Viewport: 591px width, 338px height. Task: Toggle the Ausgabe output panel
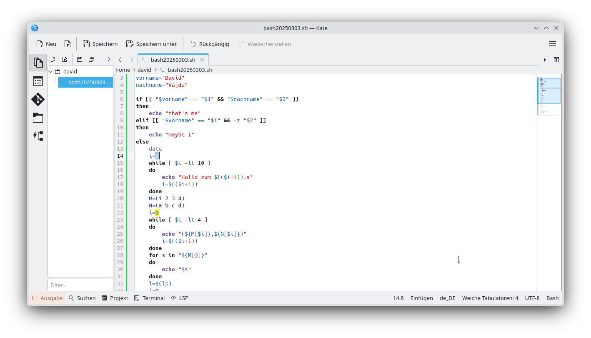(x=47, y=298)
